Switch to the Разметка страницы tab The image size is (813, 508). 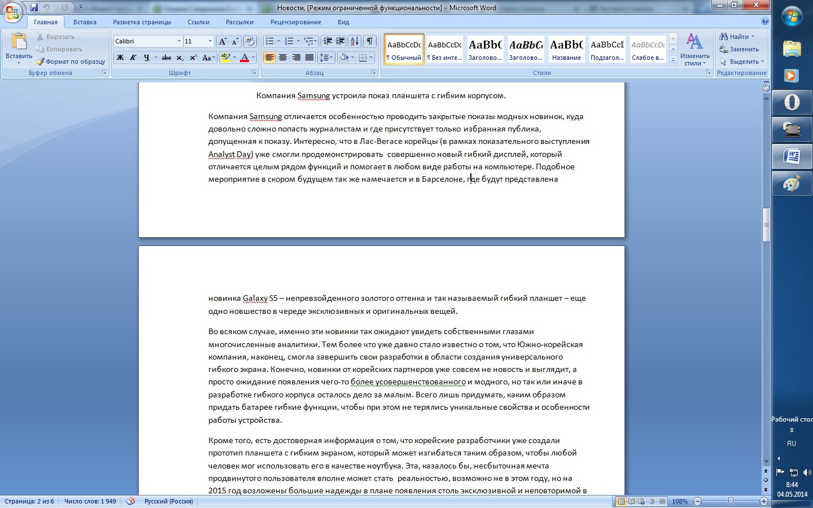(x=142, y=22)
